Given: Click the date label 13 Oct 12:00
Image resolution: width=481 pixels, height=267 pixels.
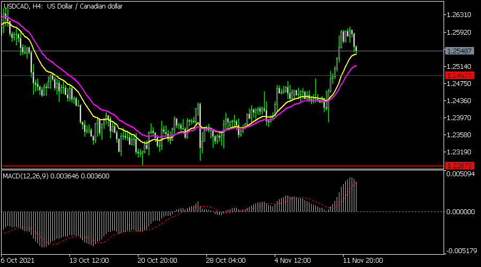Looking at the screenshot, I should 89,261.
